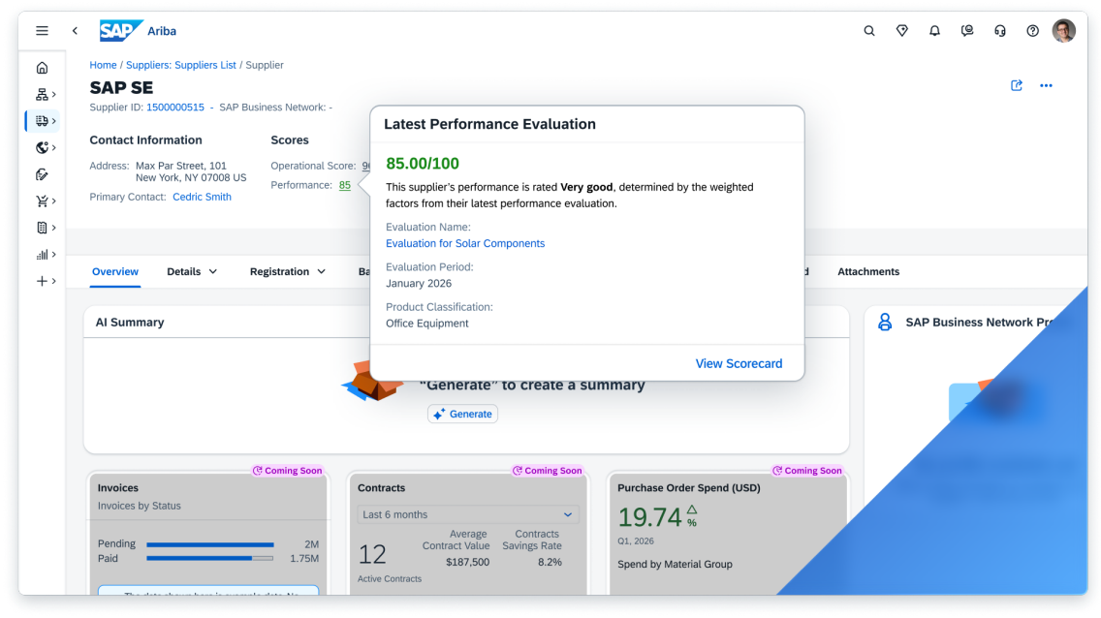
Task: Click the plus sidebar icon
Action: point(42,281)
